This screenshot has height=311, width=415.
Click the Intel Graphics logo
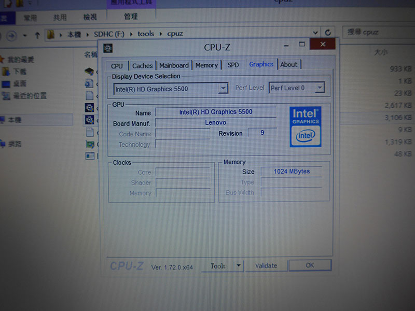305,126
